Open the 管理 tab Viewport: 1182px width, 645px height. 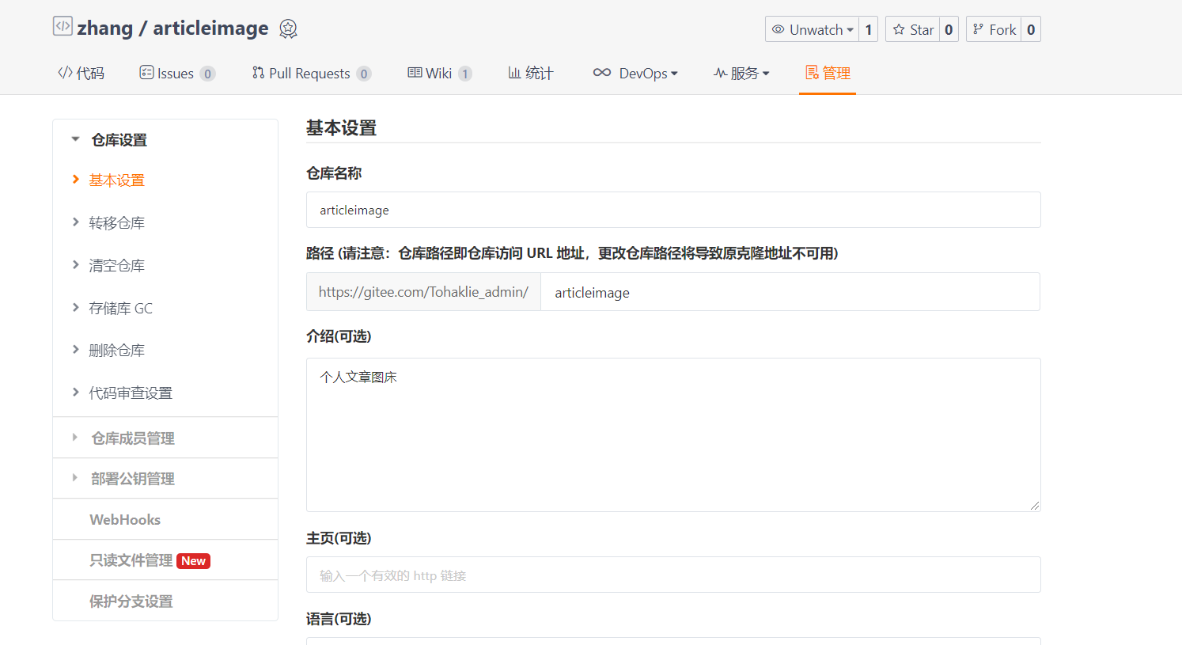[x=828, y=73]
